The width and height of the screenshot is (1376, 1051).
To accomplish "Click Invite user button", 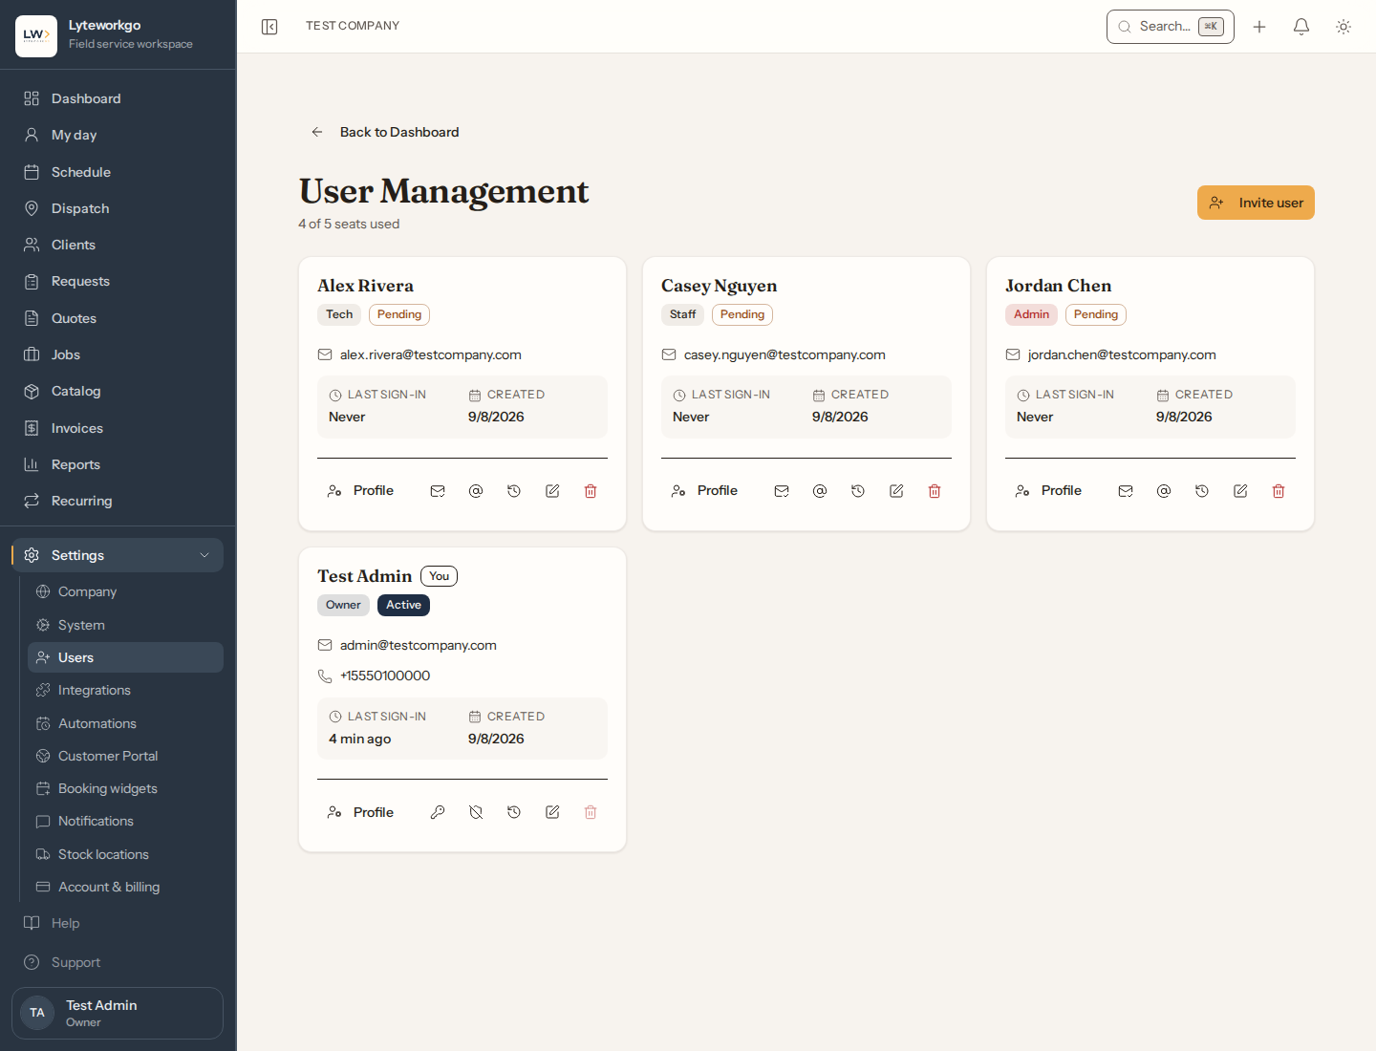I will (1256, 203).
